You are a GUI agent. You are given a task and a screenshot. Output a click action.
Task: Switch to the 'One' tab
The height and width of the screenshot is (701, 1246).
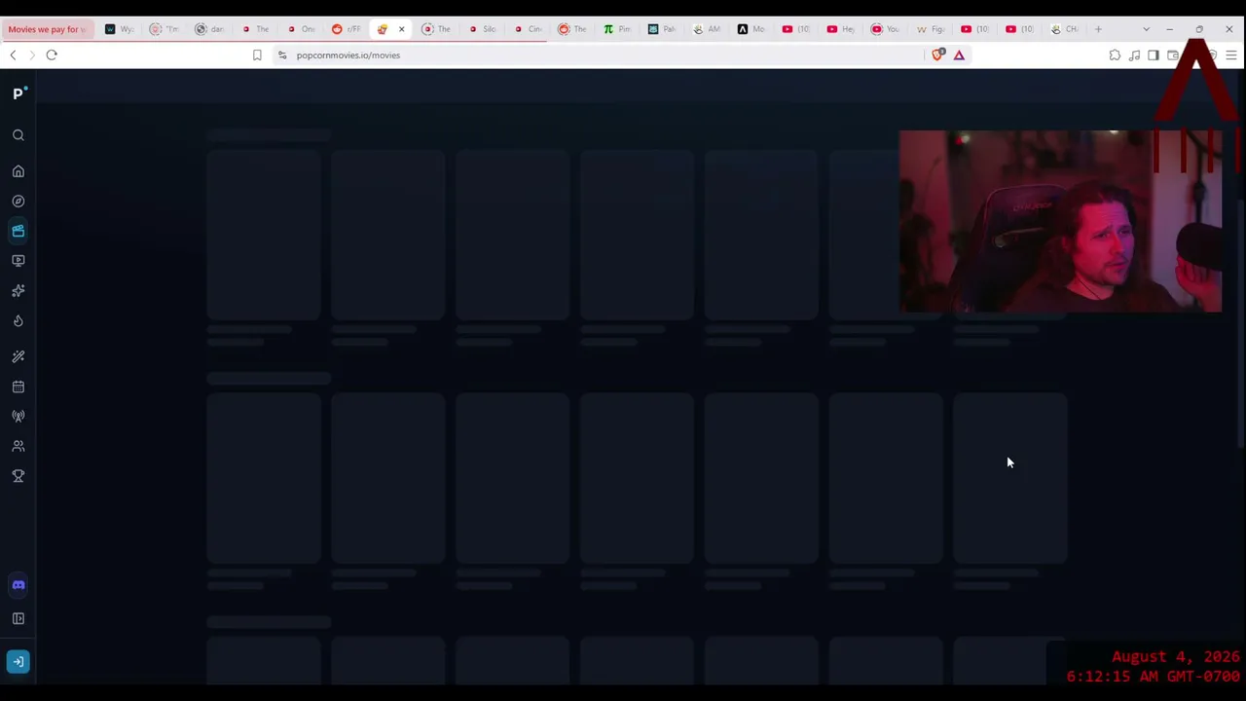[302, 29]
